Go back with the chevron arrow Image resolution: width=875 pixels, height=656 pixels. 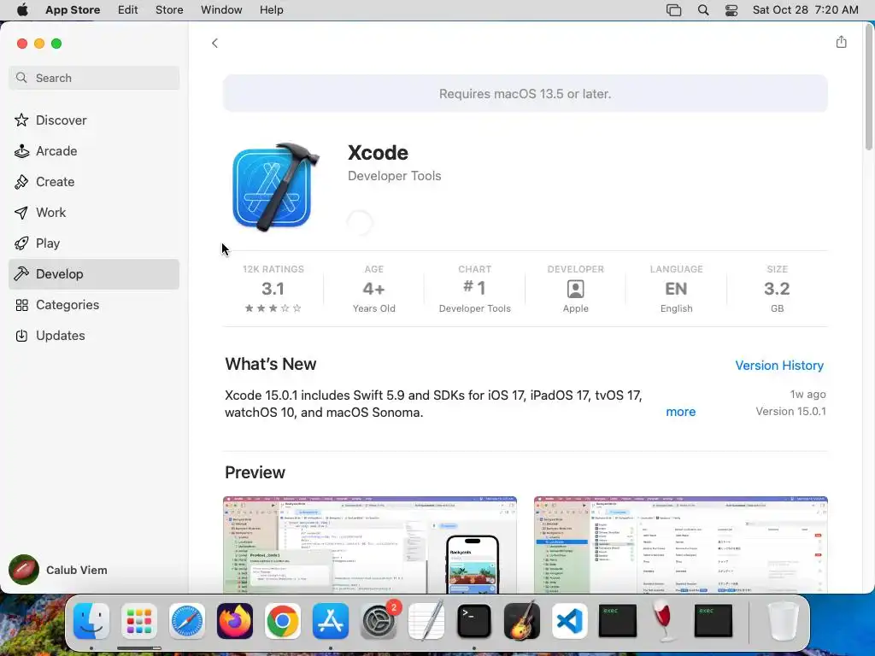(x=214, y=43)
